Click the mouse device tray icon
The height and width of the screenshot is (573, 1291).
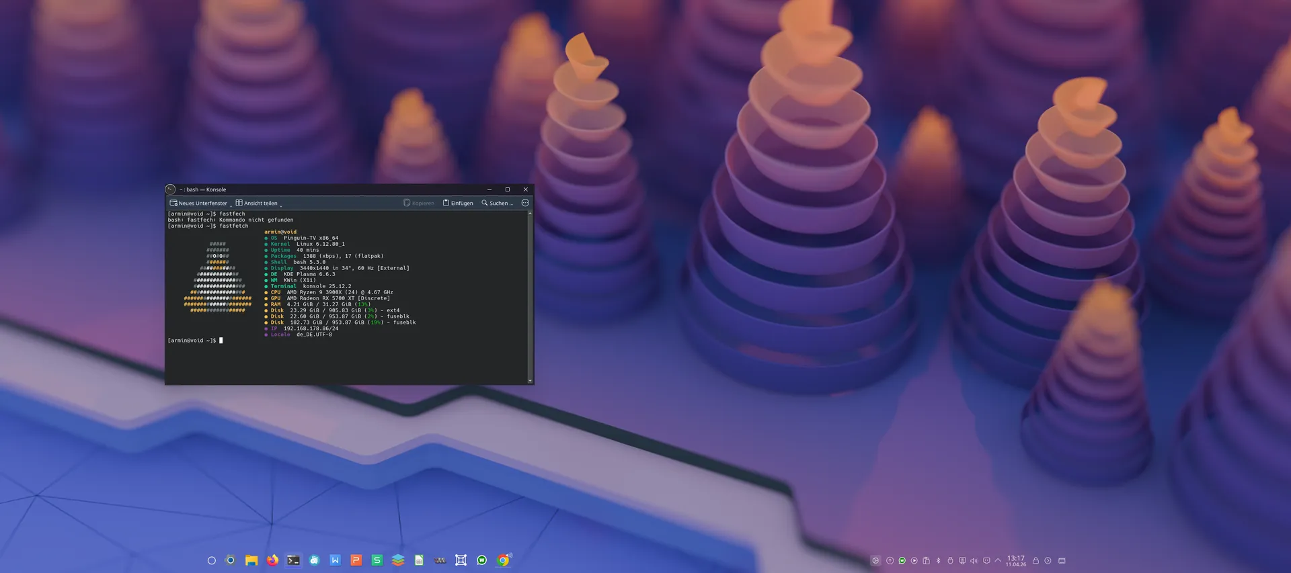coord(950,560)
